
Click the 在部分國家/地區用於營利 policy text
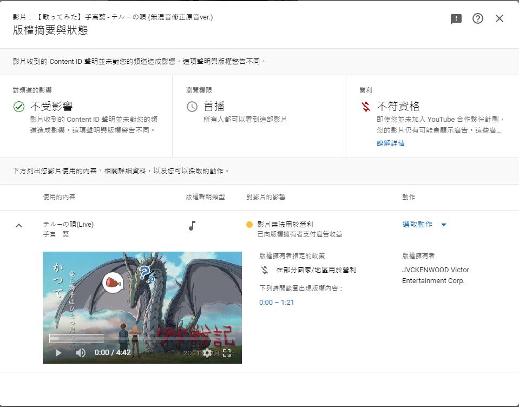pyautogui.click(x=316, y=270)
